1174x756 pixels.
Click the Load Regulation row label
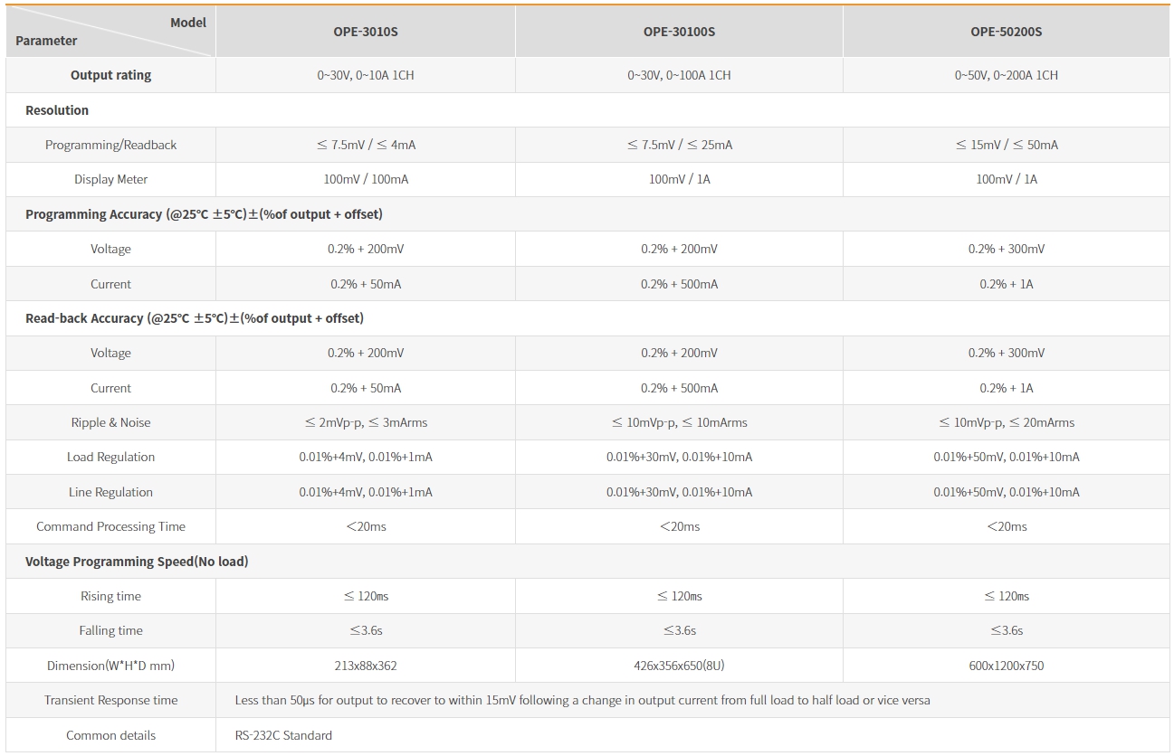coord(110,457)
